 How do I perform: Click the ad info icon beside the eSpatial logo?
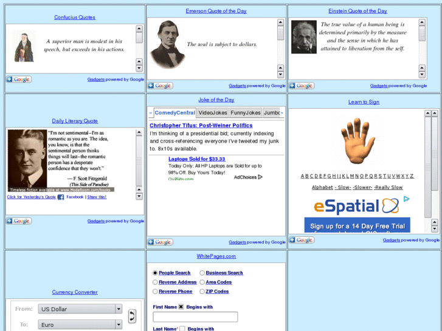point(406,199)
